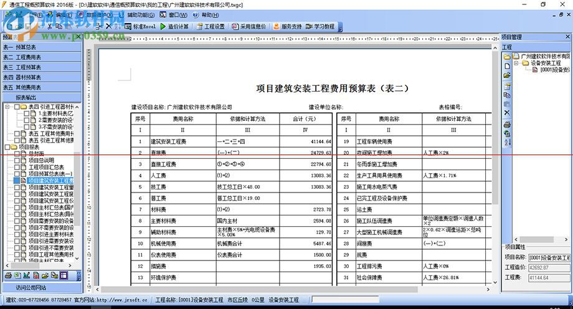Check the 项目报表 folder checkbox

[x=7, y=147]
